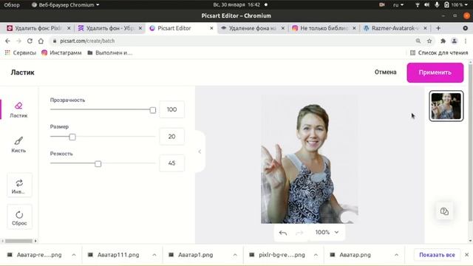The height and width of the screenshot is (266, 473).
Task: Click the Wi-Fi network icon in top bar
Action: [418, 5]
